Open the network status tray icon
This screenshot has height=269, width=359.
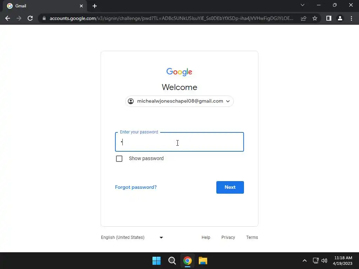click(316, 261)
